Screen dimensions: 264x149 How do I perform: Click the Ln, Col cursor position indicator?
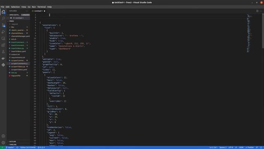point(213,147)
